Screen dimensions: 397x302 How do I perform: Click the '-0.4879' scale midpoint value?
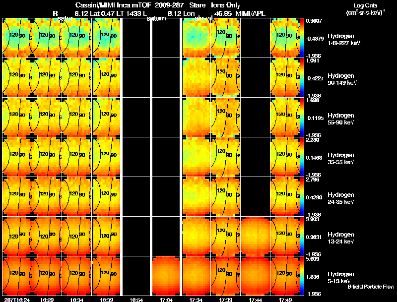315,39
